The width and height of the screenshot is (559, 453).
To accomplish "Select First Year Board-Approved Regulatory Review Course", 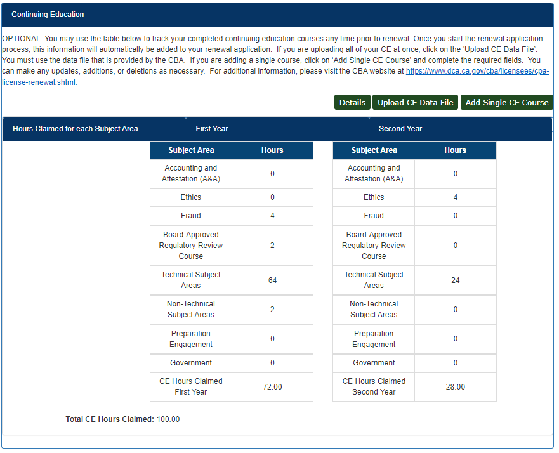I will pos(191,246).
